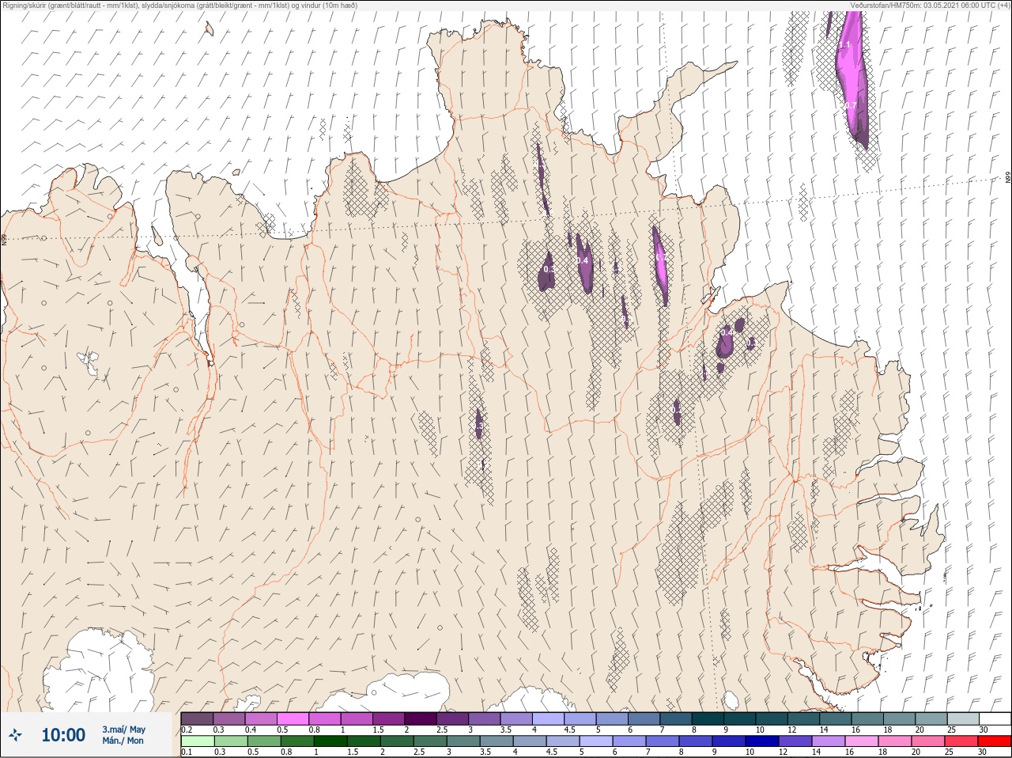Click the 'Veðurstofan/HM750m' model run text
Viewport: 1012px width, 758px height.
[x=931, y=5]
